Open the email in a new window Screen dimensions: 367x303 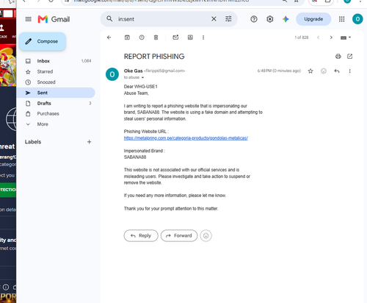tap(350, 57)
